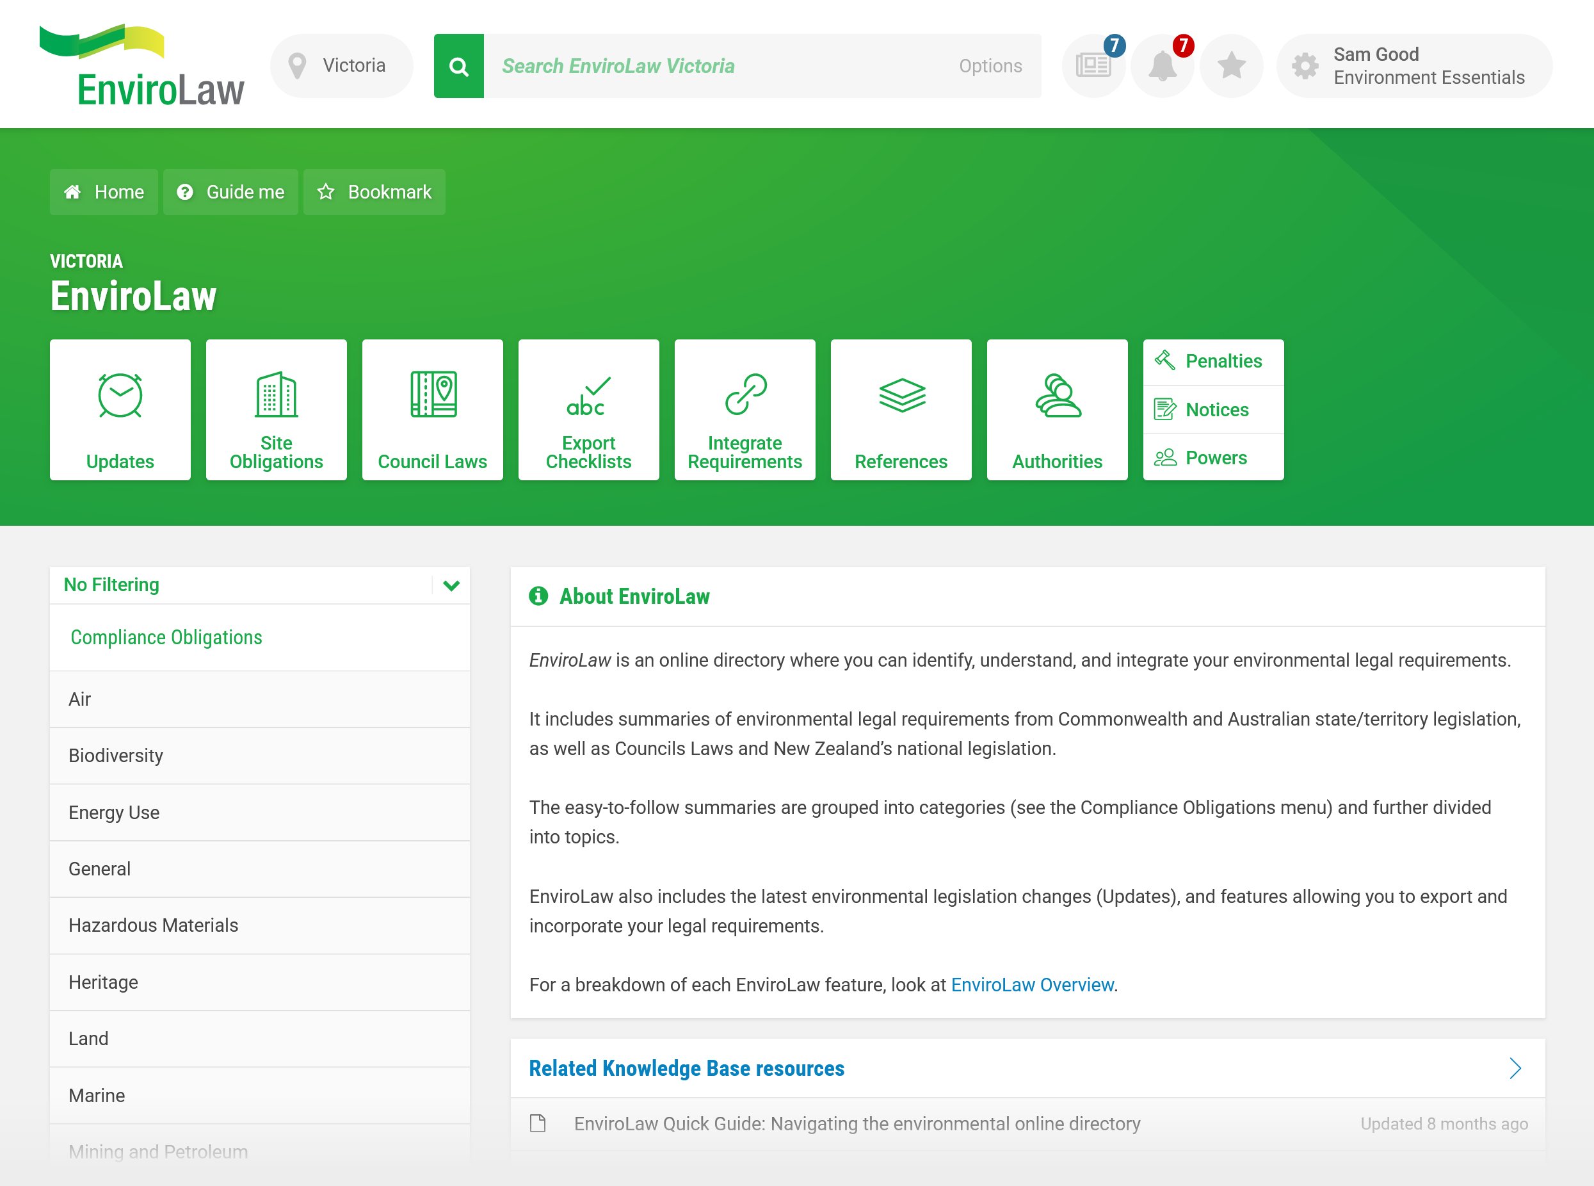Viewport: 1594px width, 1186px height.
Task: Click the info icon beside About EnviroLaw
Action: click(x=538, y=596)
